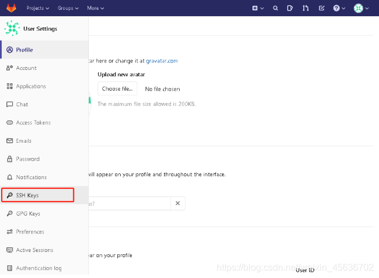This screenshot has height=278, width=379.
Task: Click the GitLab fox logo
Action: click(x=11, y=8)
